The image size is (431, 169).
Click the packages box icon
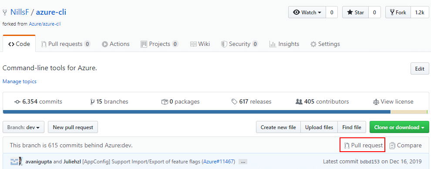[165, 102]
